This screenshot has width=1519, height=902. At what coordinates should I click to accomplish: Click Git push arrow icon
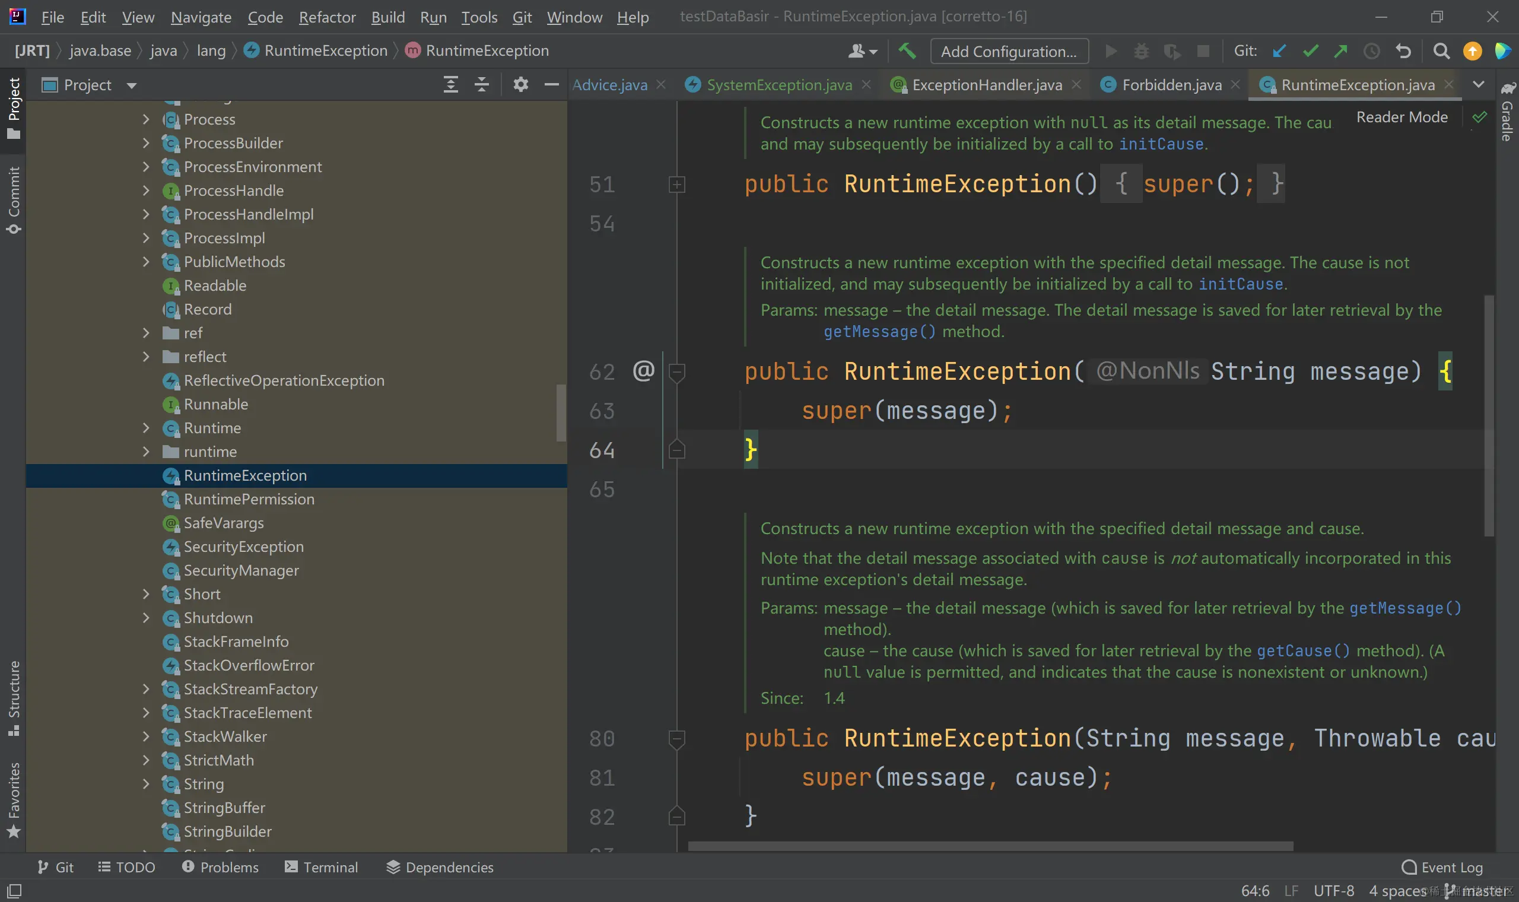pos(1340,51)
